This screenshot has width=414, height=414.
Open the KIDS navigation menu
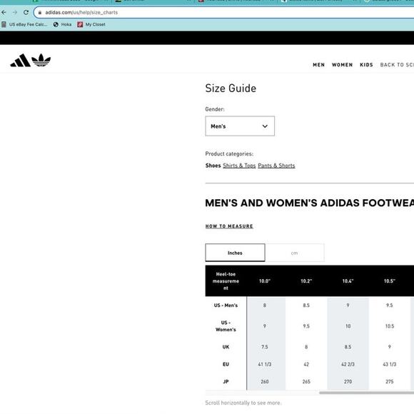click(x=366, y=65)
